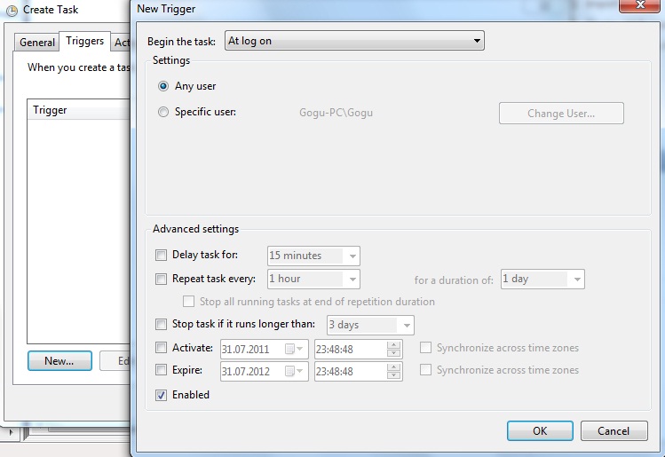The height and width of the screenshot is (457, 665).
Task: Decrease Activate time with spinner down arrow
Action: (x=394, y=353)
